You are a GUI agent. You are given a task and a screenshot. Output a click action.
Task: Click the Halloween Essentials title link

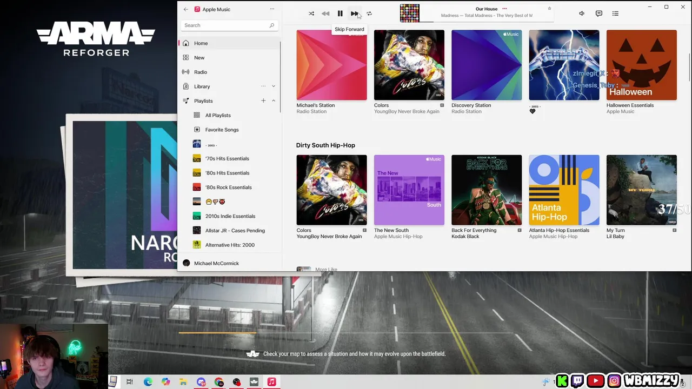coord(630,105)
